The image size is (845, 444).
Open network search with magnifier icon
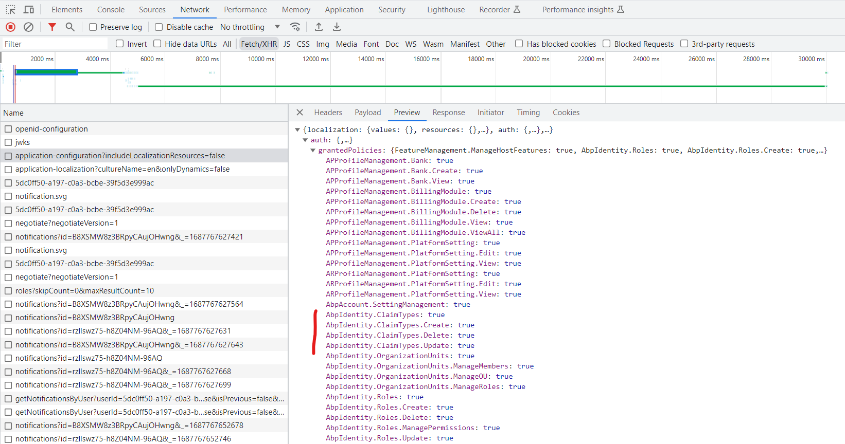pyautogui.click(x=70, y=27)
